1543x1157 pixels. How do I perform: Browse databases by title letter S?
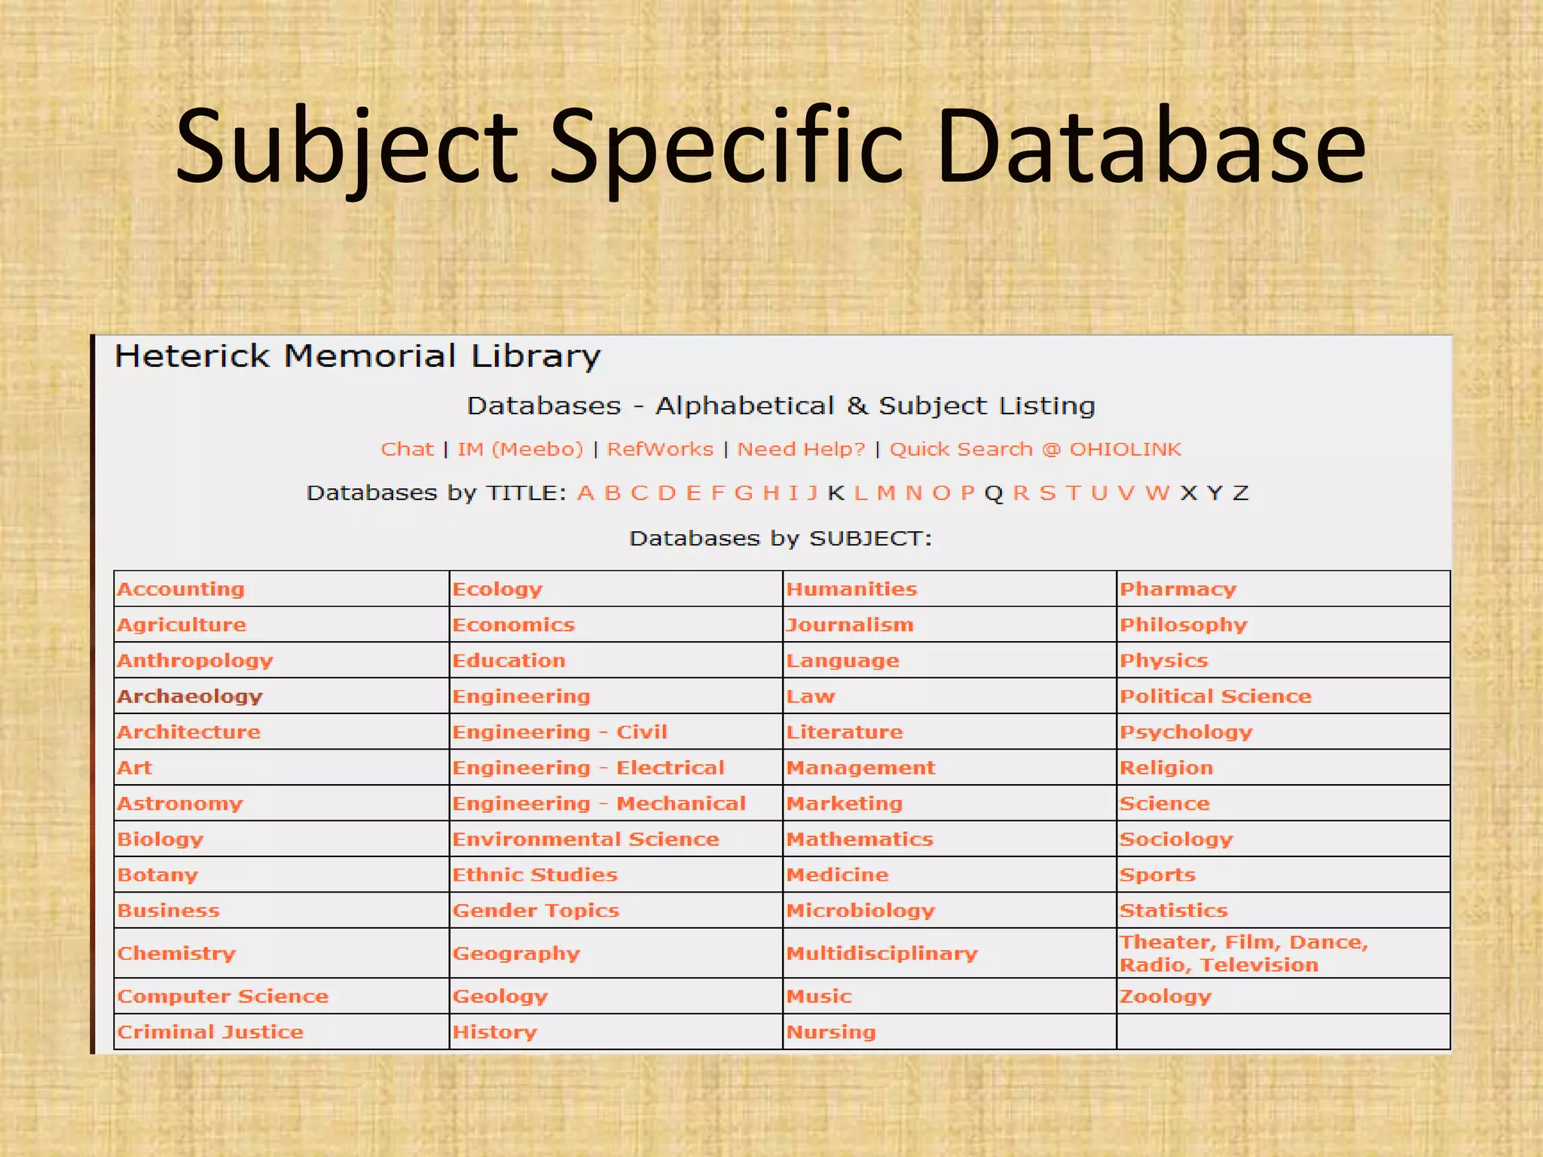tap(1047, 493)
